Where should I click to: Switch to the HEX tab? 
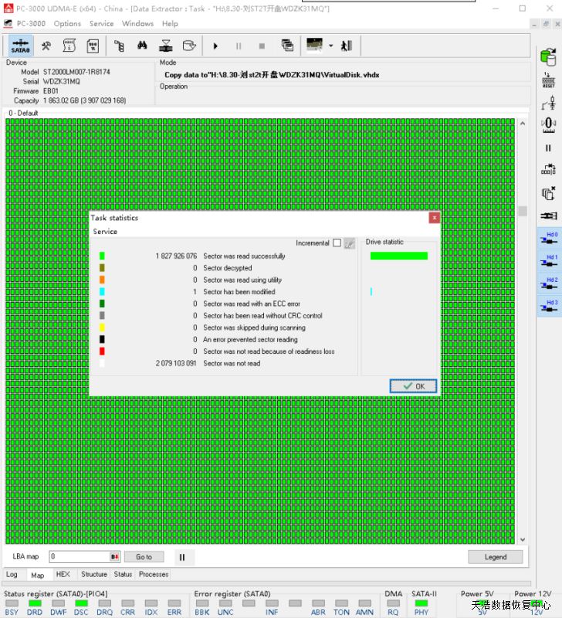[x=63, y=575]
